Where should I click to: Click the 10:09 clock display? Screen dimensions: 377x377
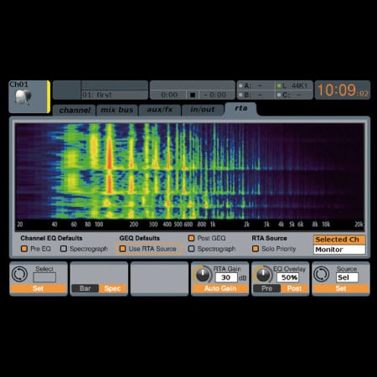click(343, 90)
